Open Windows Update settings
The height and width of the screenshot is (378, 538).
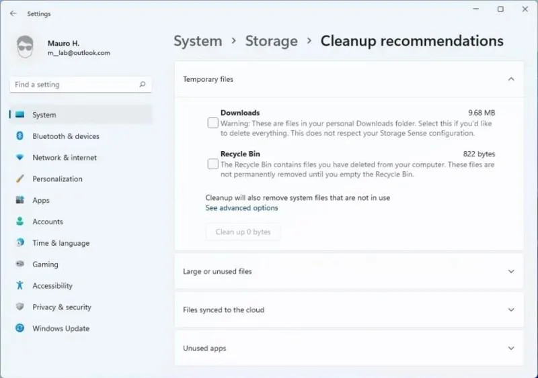(x=81, y=328)
